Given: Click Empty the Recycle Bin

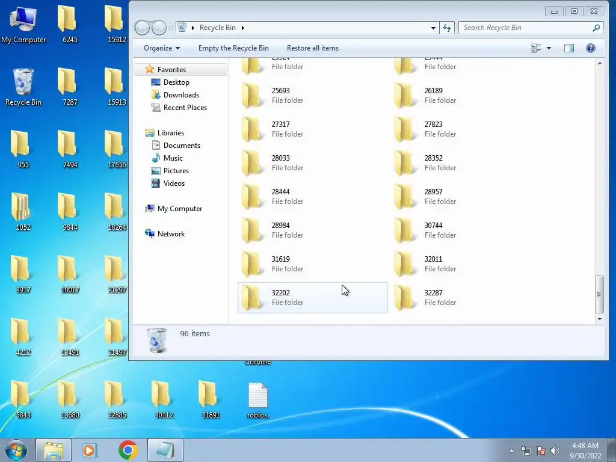Looking at the screenshot, I should point(233,48).
